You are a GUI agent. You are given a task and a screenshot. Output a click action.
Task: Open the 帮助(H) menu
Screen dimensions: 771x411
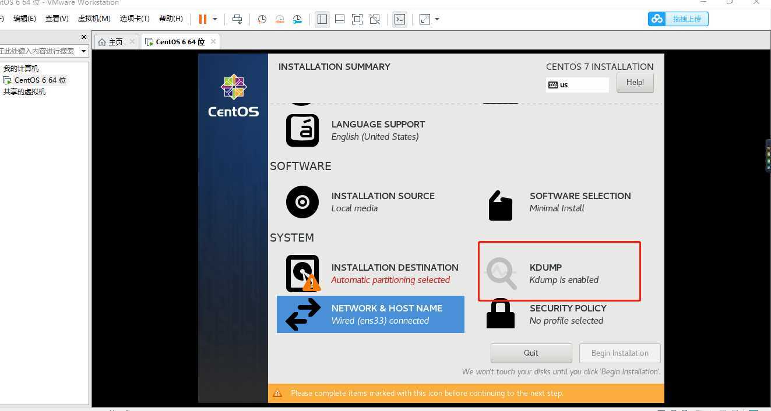(171, 19)
